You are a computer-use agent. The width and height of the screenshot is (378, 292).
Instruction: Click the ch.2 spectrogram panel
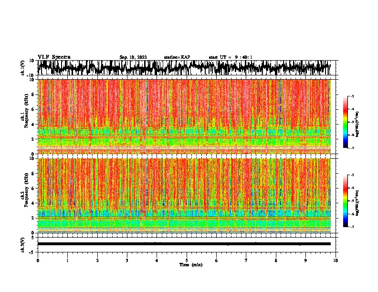click(184, 196)
